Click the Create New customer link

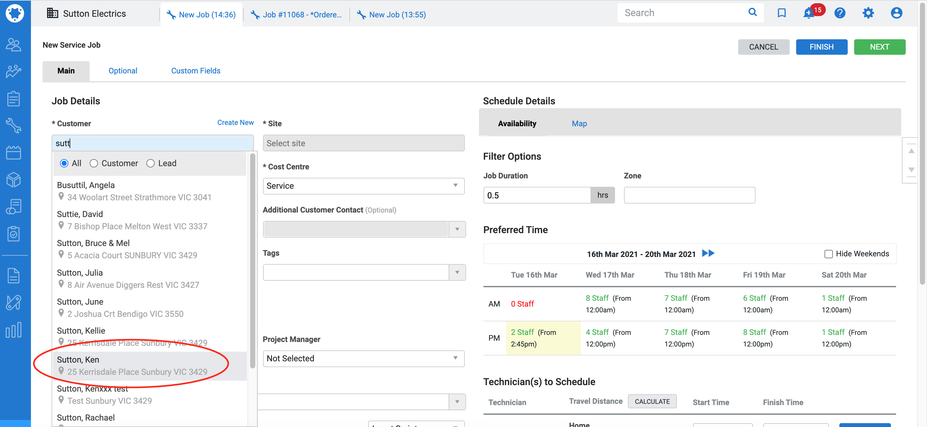point(235,123)
